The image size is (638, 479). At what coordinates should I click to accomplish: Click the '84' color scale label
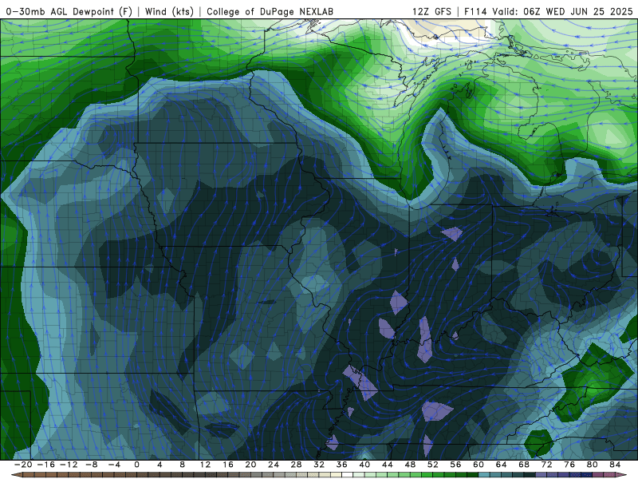click(x=615, y=465)
